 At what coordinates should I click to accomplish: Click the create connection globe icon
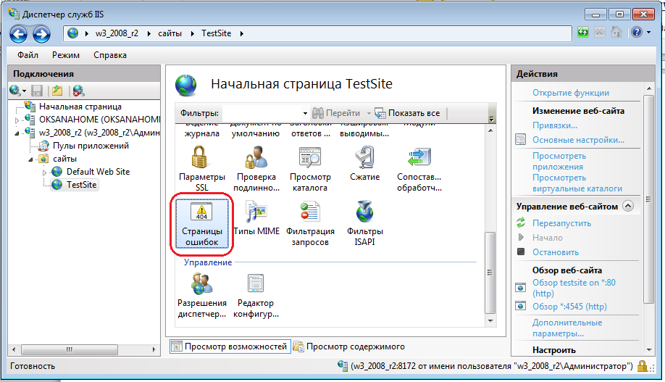tap(14, 91)
